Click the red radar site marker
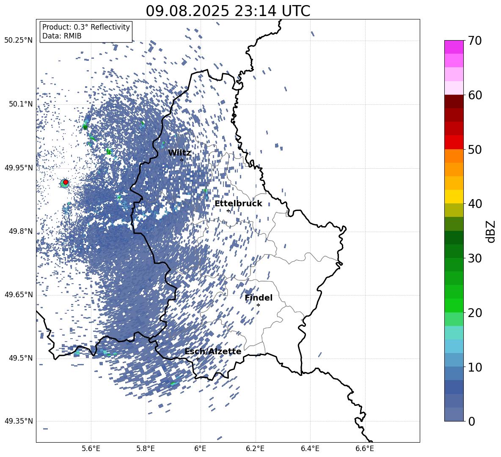 coord(66,182)
